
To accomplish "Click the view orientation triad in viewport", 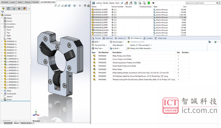I will (36, 113).
